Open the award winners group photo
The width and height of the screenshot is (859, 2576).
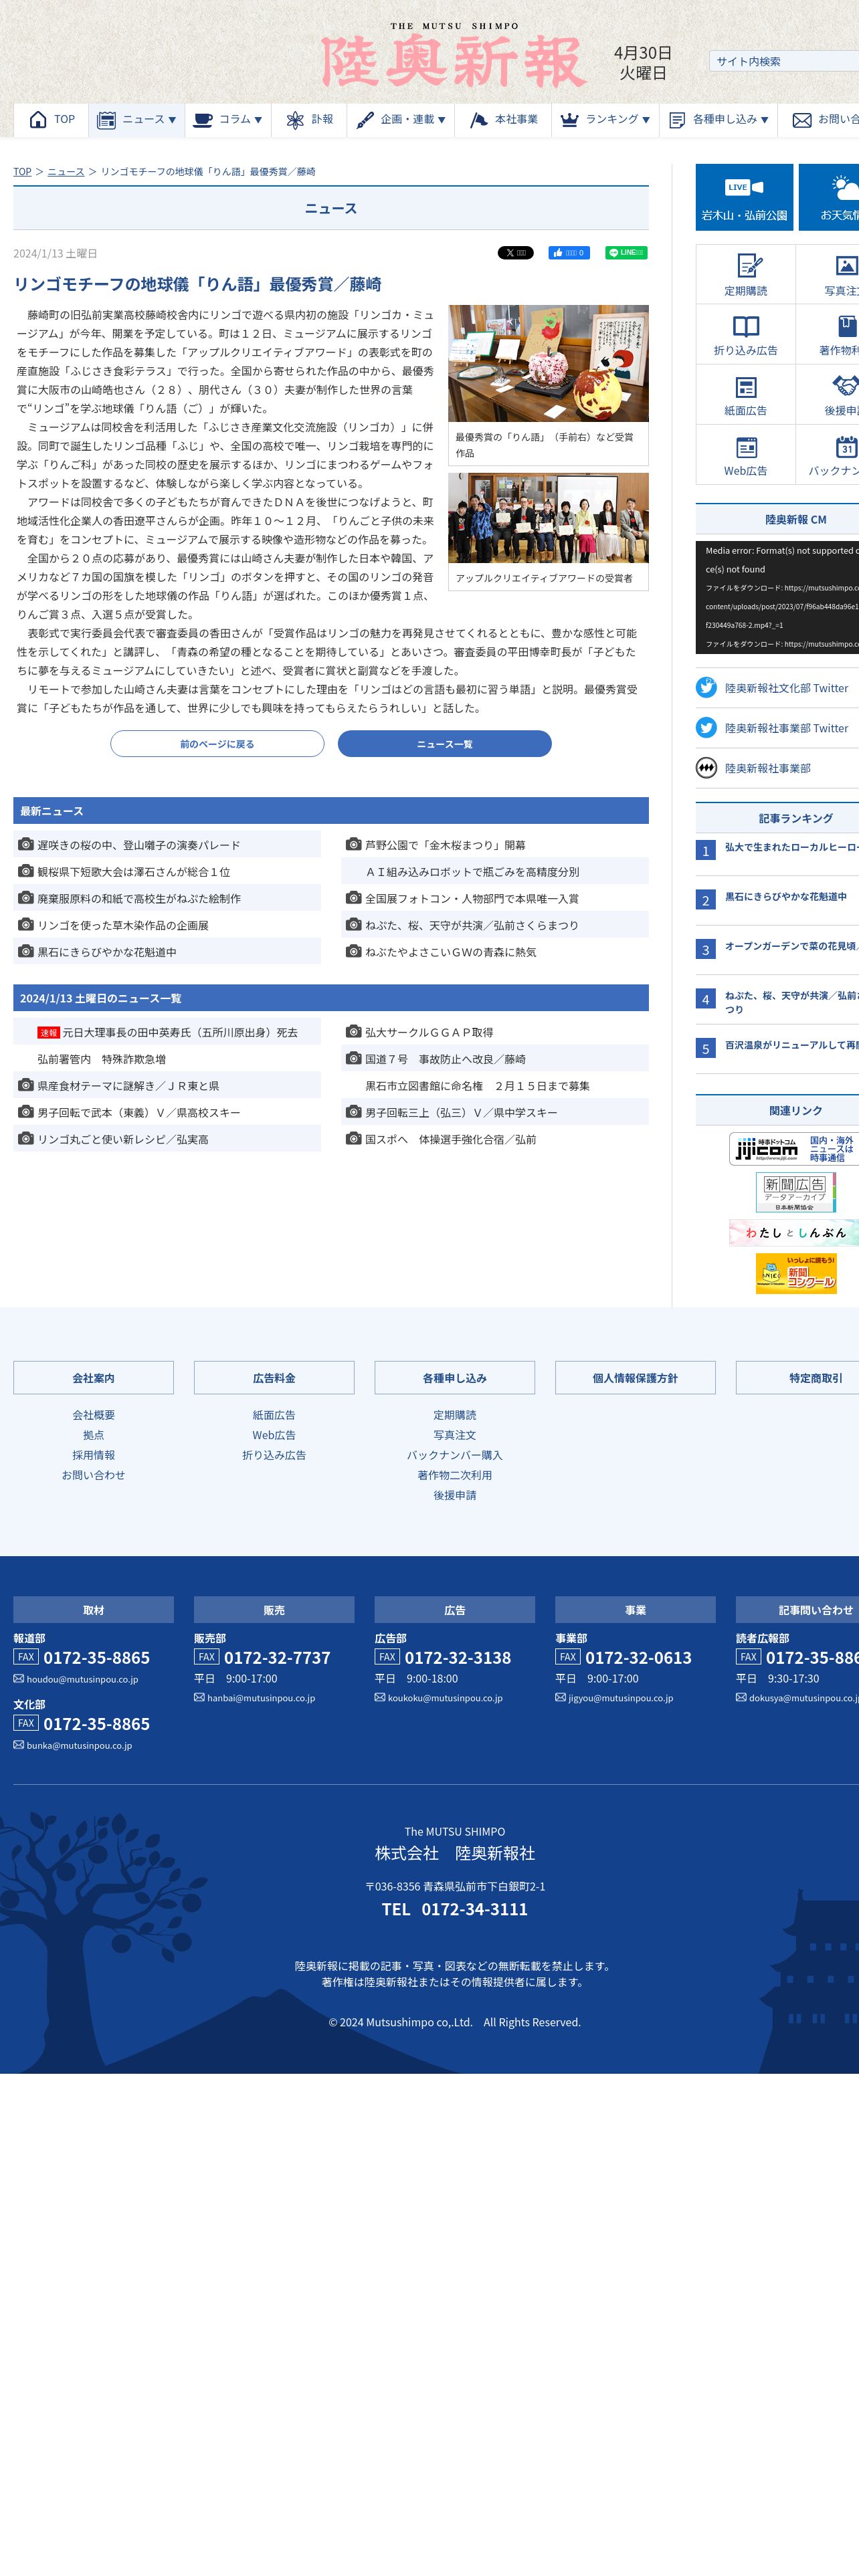pyautogui.click(x=548, y=518)
